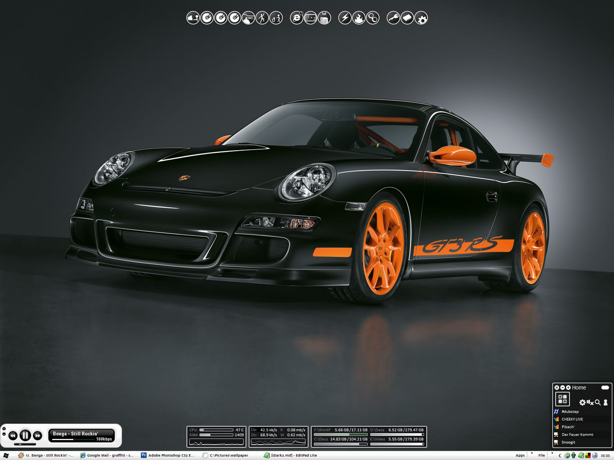Open the gear settings dock icon
This screenshot has height=460, width=614.
point(421,18)
